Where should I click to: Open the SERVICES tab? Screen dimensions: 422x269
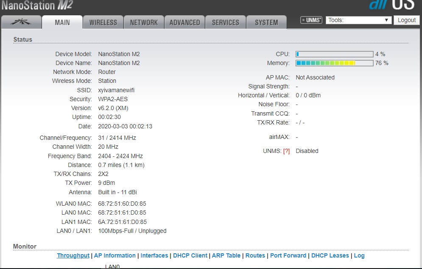tap(226, 22)
